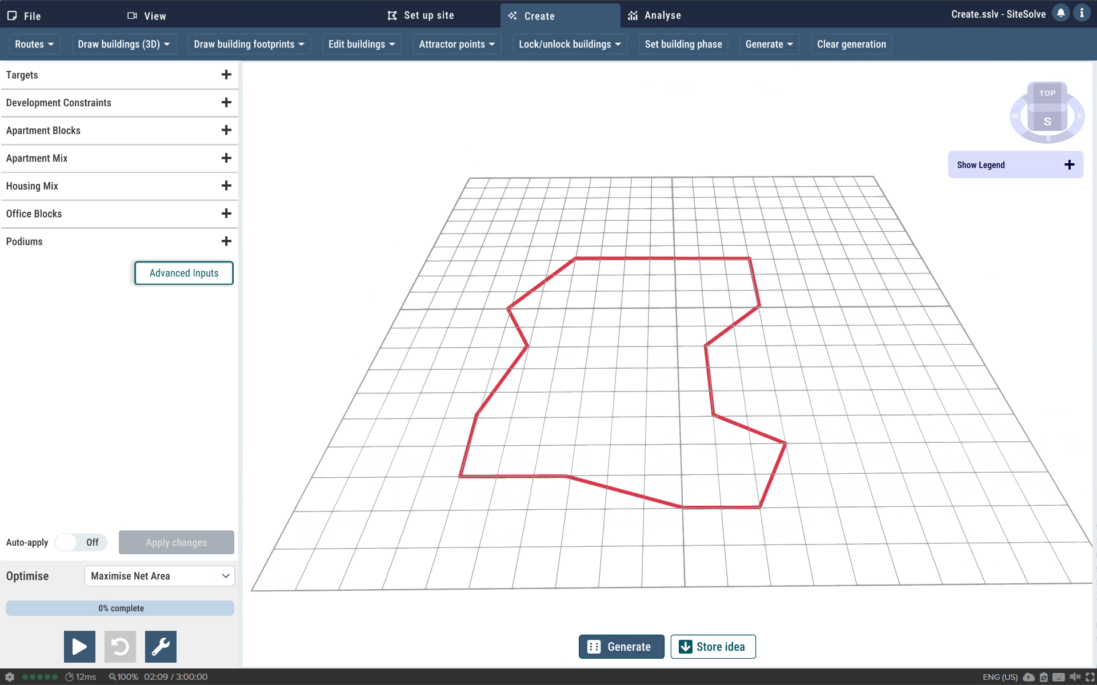Viewport: 1097px width, 685px height.
Task: Click the sound icon in status bar
Action: click(1074, 677)
